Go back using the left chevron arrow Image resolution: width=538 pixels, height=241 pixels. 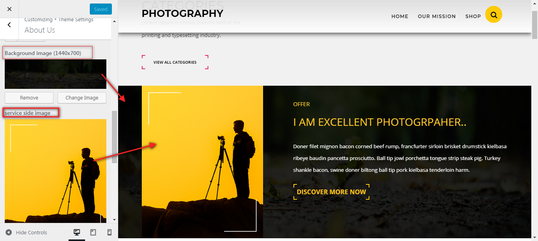[x=9, y=25]
